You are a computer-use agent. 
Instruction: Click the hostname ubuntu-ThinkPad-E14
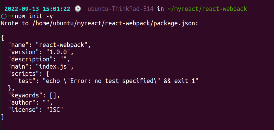(121, 9)
